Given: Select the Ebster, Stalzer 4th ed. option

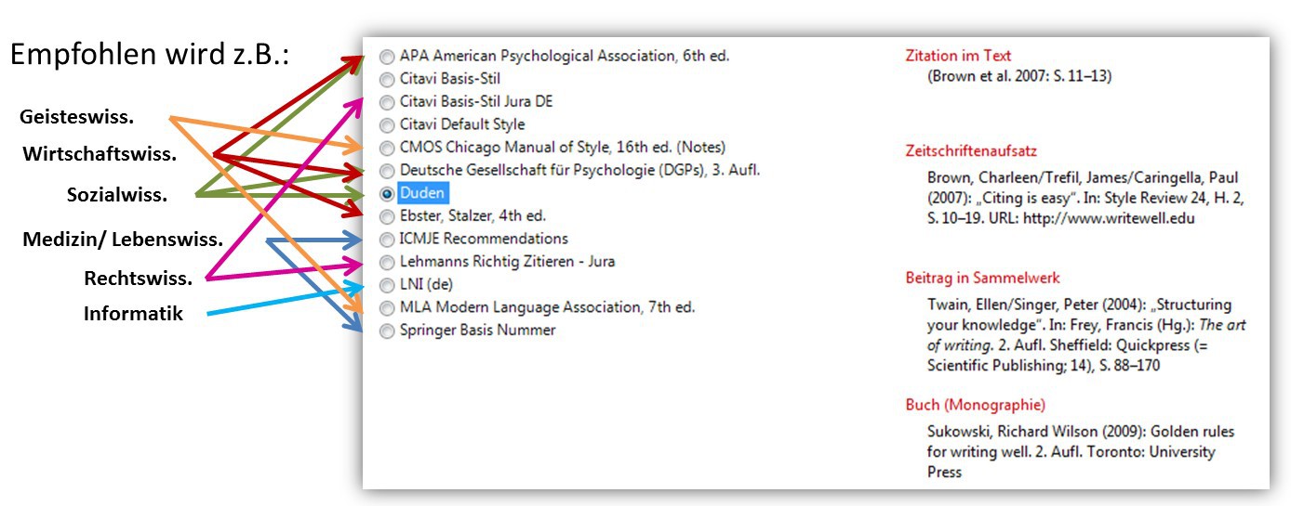Looking at the screenshot, I should pos(388,216).
